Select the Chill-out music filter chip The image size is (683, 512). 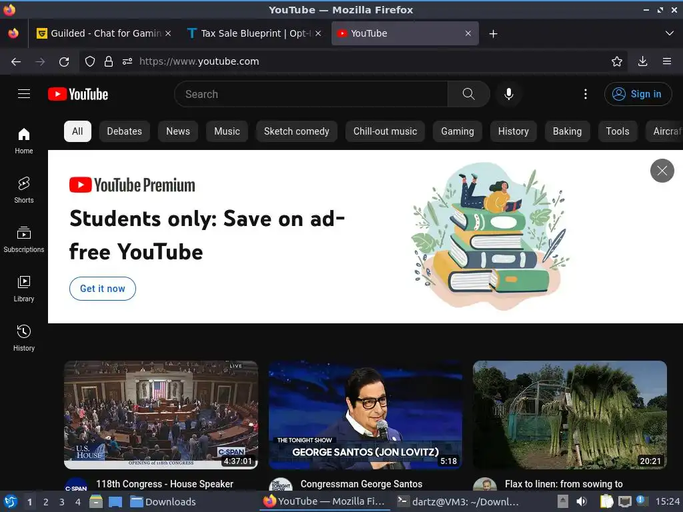(385, 131)
